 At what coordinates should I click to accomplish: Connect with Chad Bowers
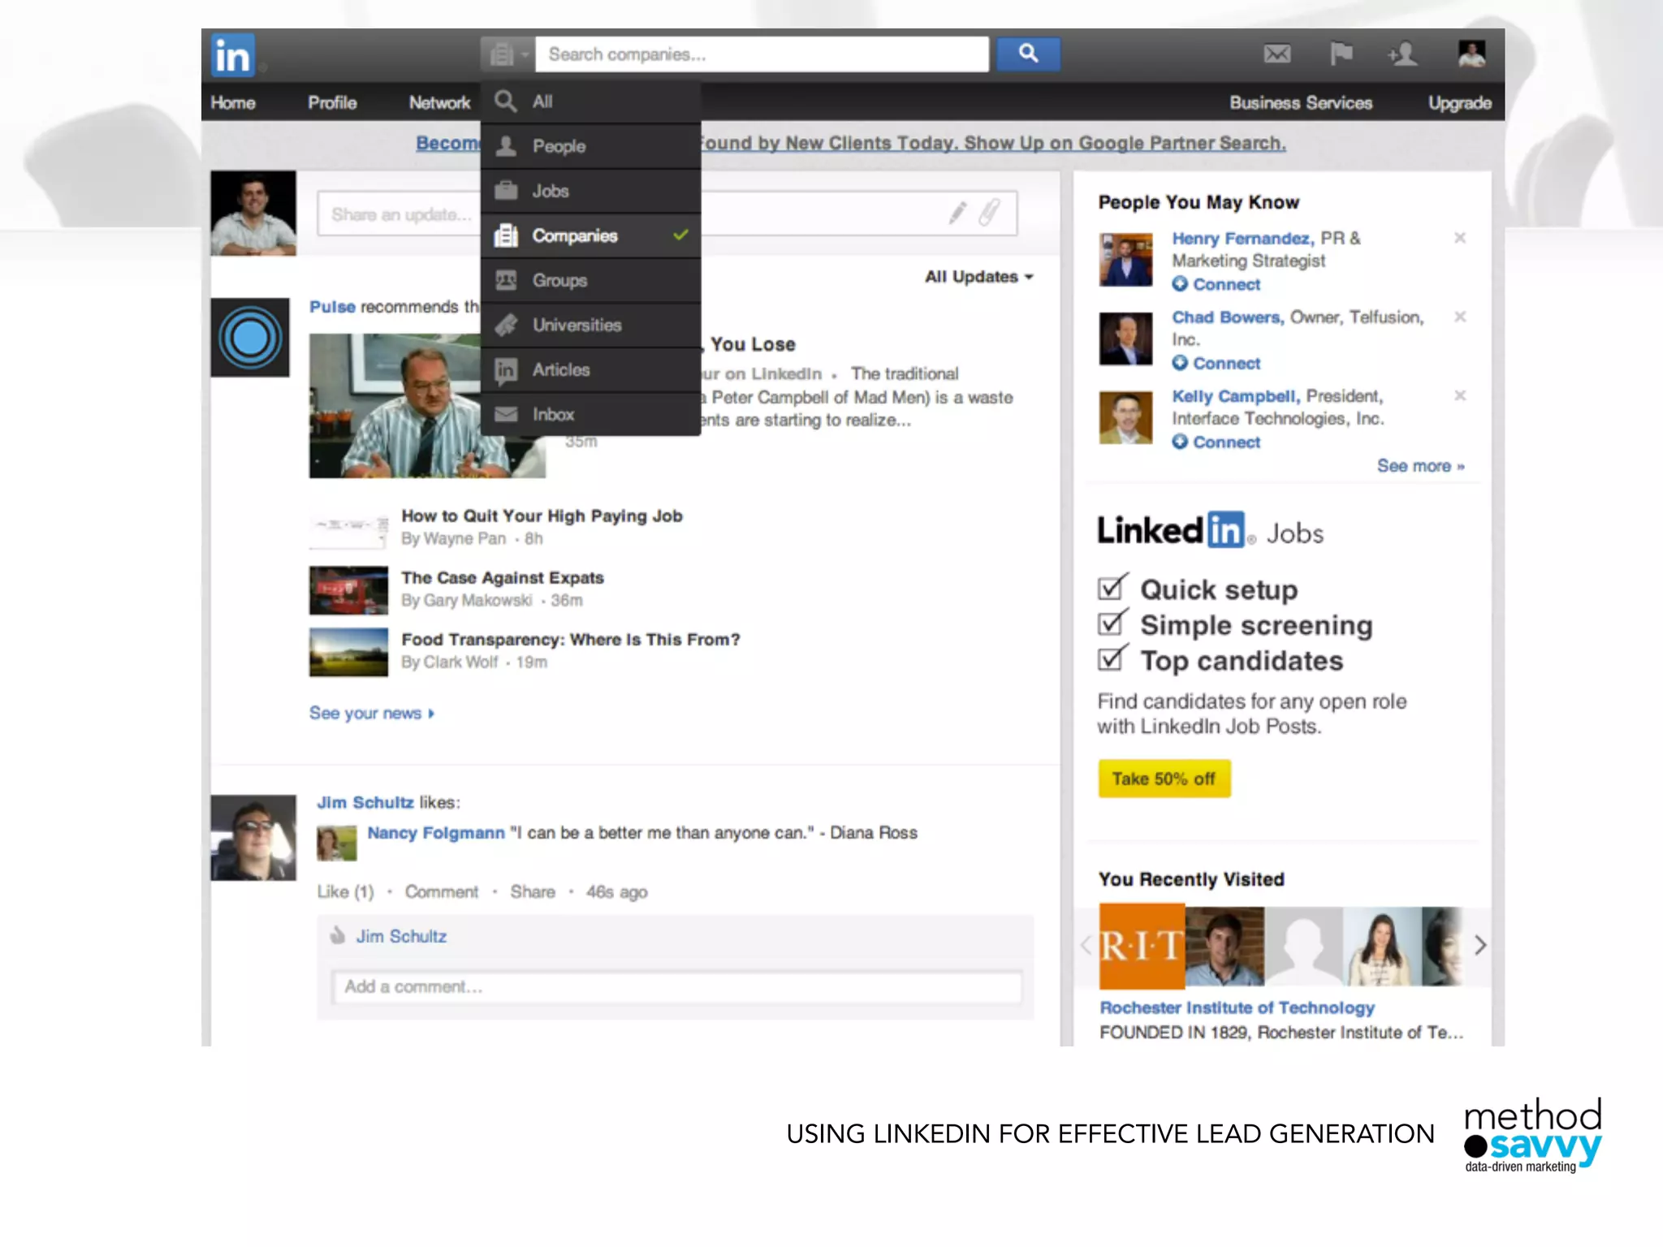point(1216,363)
